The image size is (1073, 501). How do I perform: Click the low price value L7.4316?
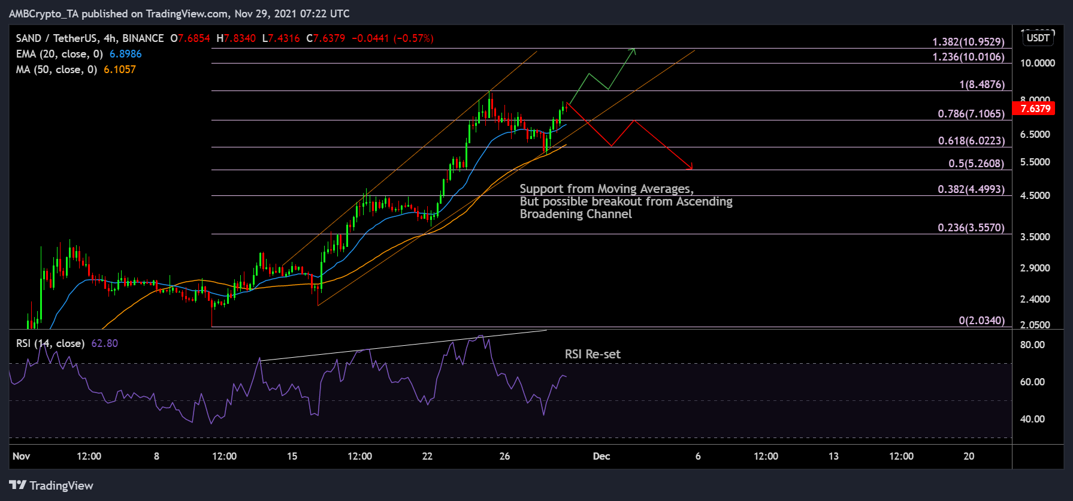tap(281, 38)
